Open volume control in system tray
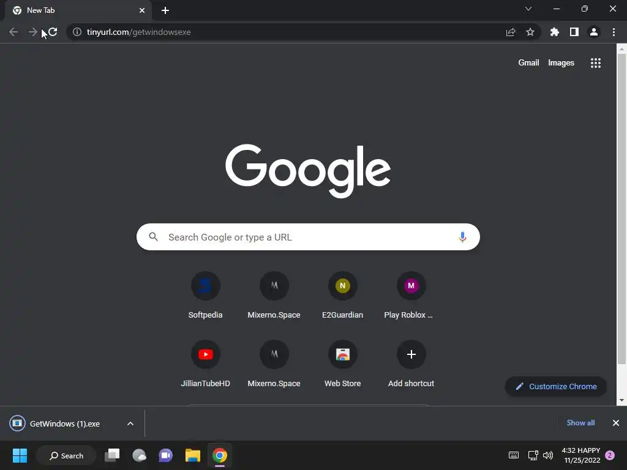The width and height of the screenshot is (627, 470). pyautogui.click(x=548, y=455)
